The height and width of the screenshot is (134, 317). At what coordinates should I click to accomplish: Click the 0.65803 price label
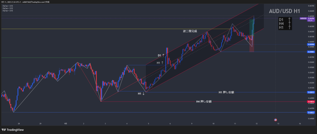(311, 52)
